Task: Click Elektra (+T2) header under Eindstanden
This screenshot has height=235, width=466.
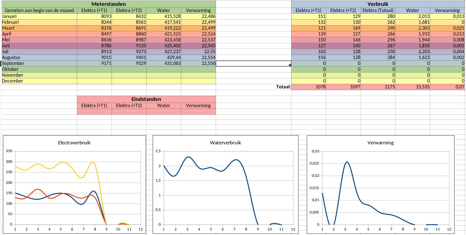Action: [x=129, y=105]
